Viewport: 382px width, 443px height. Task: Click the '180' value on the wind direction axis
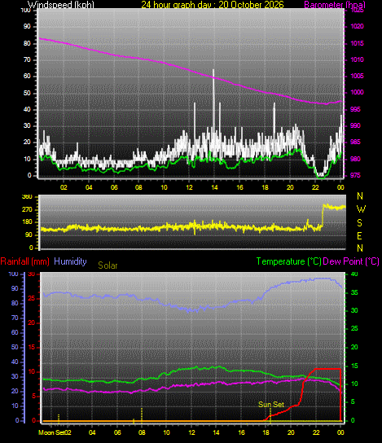(28, 222)
